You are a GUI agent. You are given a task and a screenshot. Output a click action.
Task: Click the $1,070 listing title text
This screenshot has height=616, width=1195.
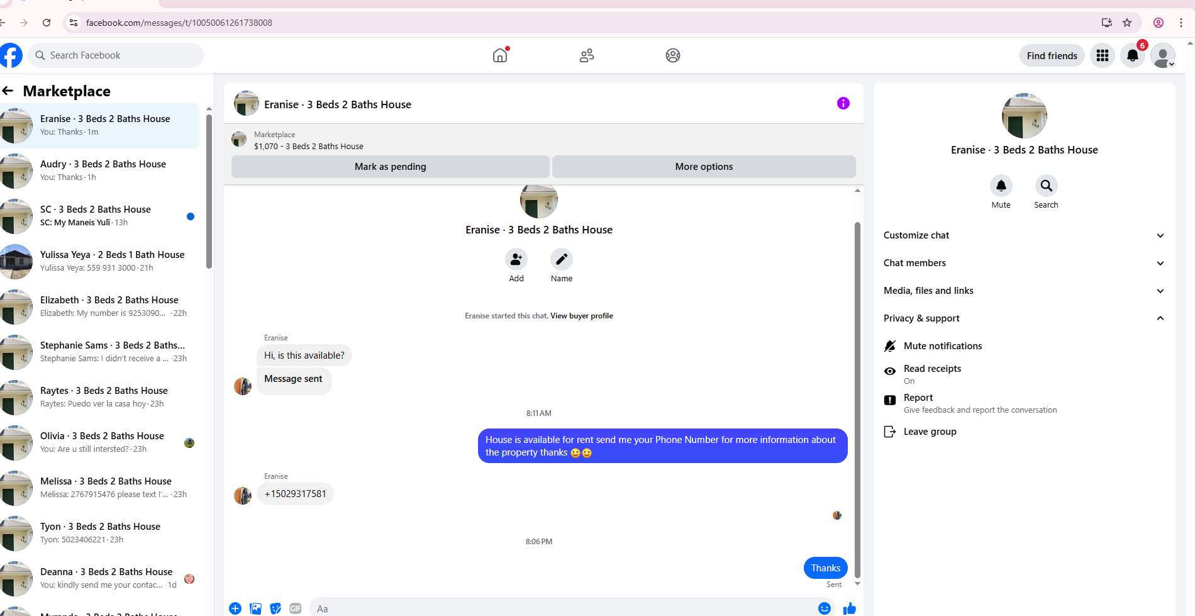(x=309, y=147)
